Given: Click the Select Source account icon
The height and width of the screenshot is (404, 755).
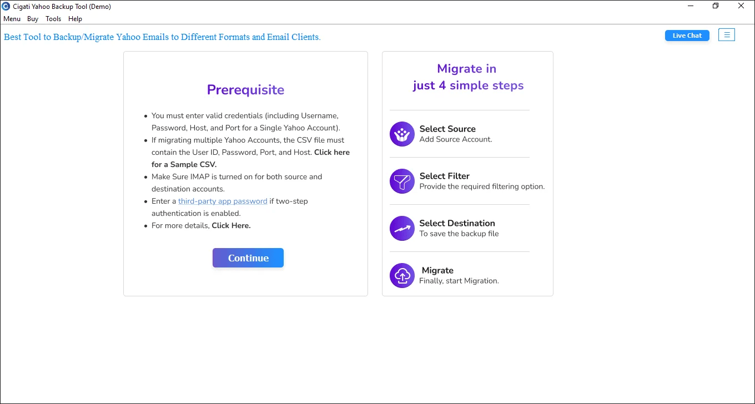Looking at the screenshot, I should (402, 134).
